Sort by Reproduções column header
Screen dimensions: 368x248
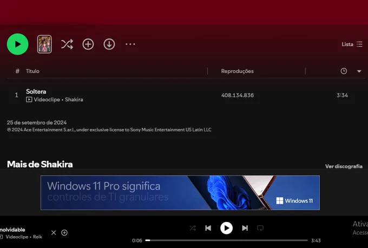[x=237, y=71]
